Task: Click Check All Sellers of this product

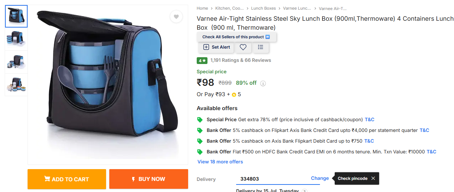Action: pos(236,37)
